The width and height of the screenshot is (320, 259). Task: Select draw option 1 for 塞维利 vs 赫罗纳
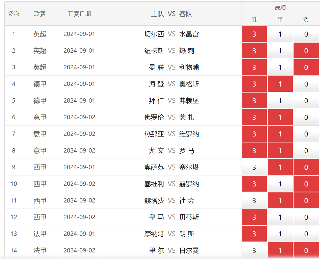pos(280,184)
